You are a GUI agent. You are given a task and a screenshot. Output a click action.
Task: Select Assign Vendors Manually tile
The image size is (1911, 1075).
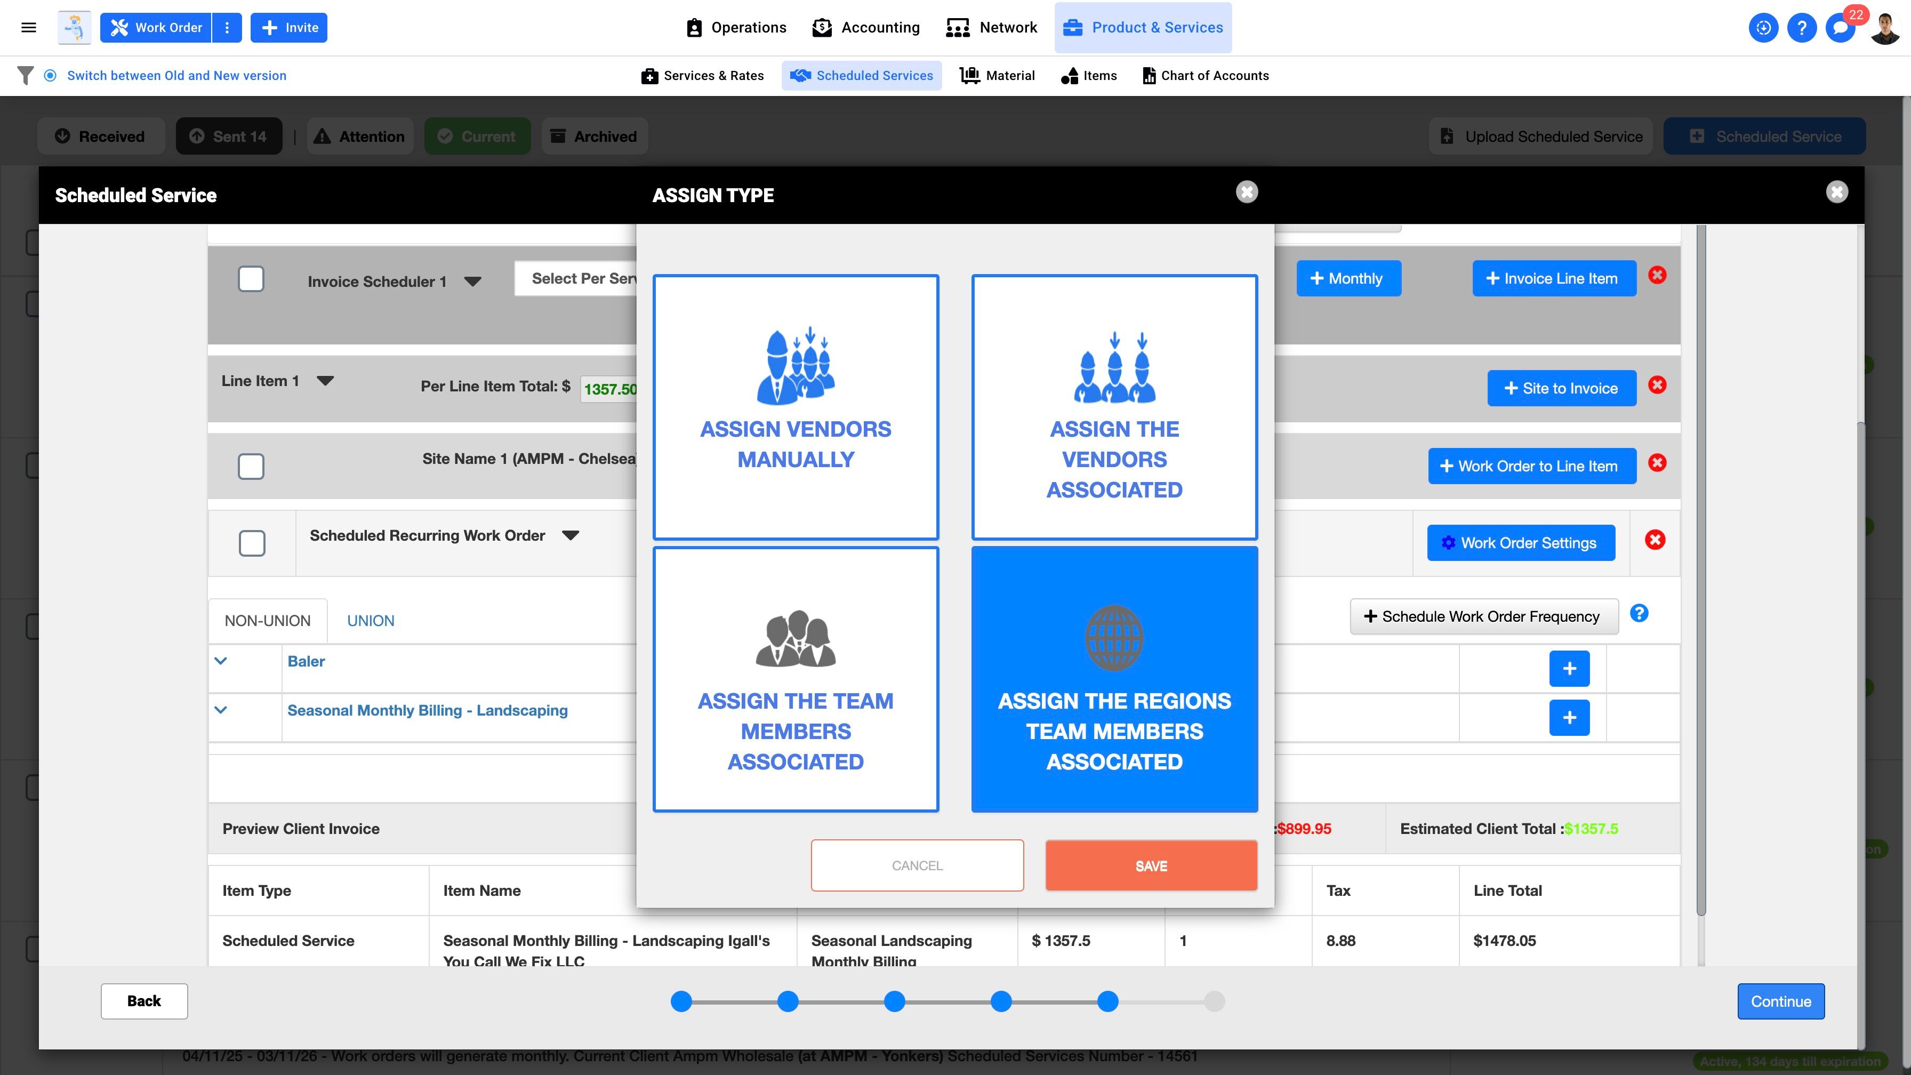pyautogui.click(x=795, y=406)
